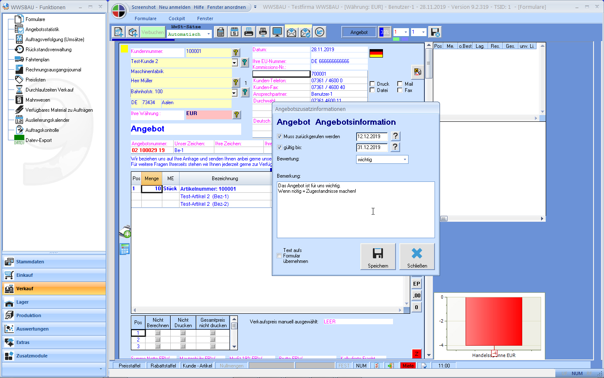604x378 pixels.
Task: Open the screen preview monitor icon
Action: click(277, 32)
